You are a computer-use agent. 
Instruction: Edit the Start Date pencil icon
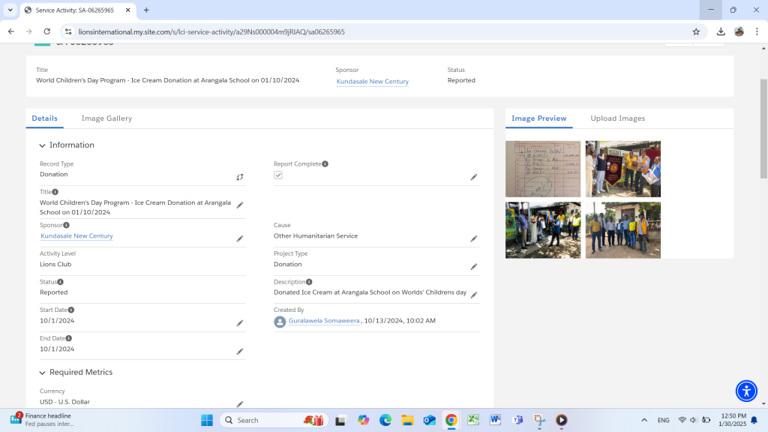(x=240, y=323)
